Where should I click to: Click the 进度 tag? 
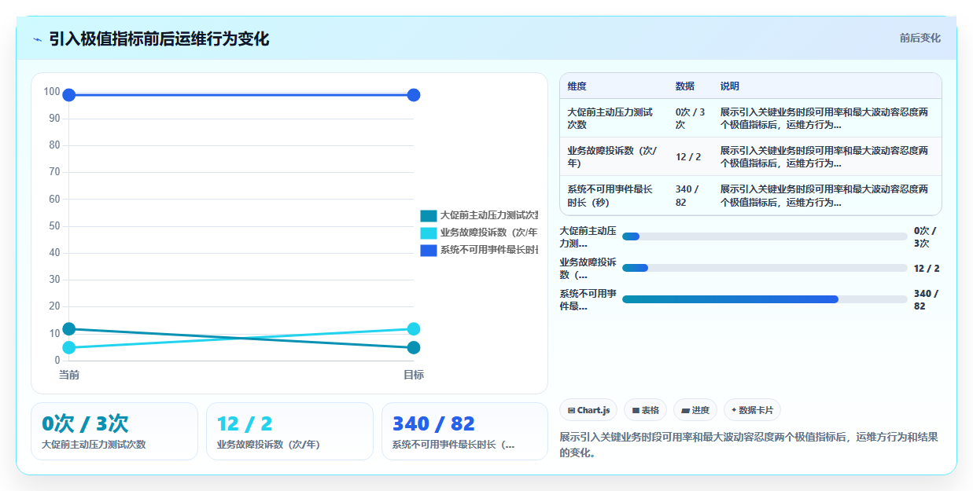695,410
